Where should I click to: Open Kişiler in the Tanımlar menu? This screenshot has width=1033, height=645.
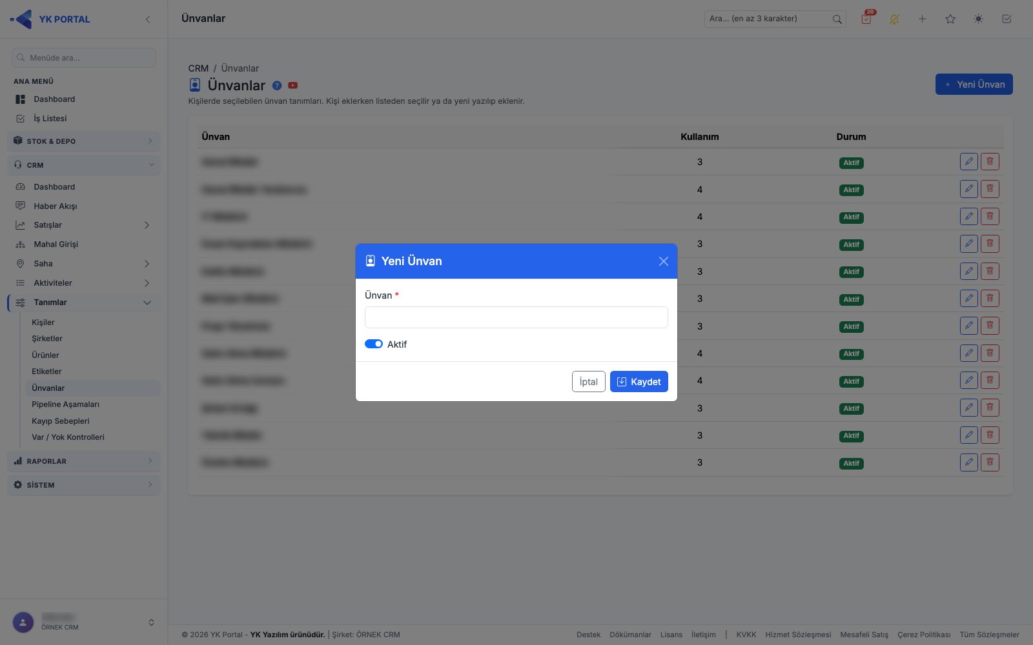pos(43,322)
